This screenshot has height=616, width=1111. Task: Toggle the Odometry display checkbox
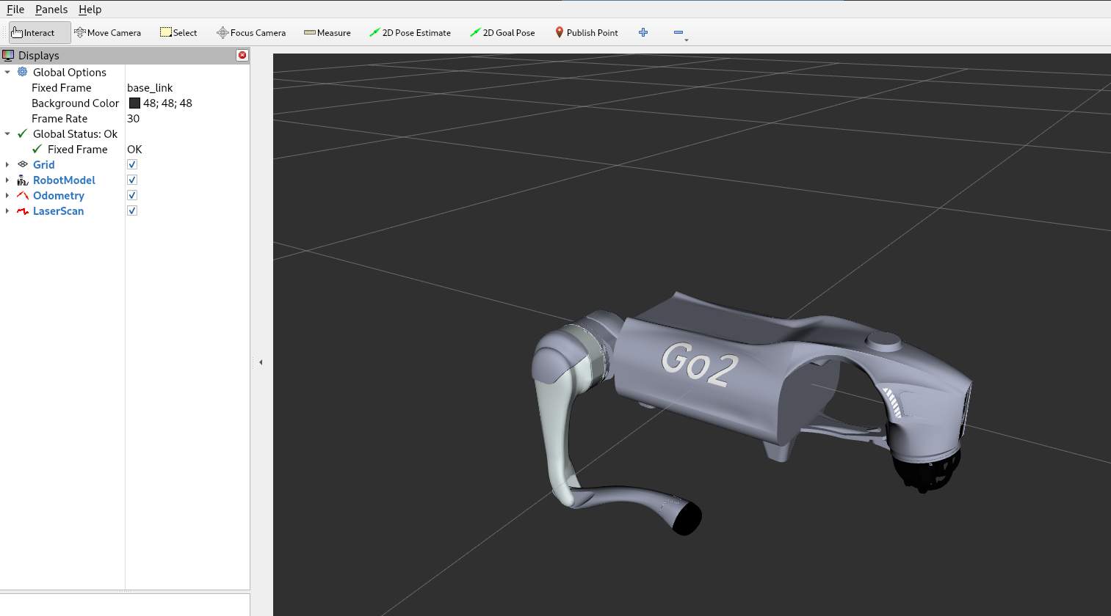pos(132,195)
